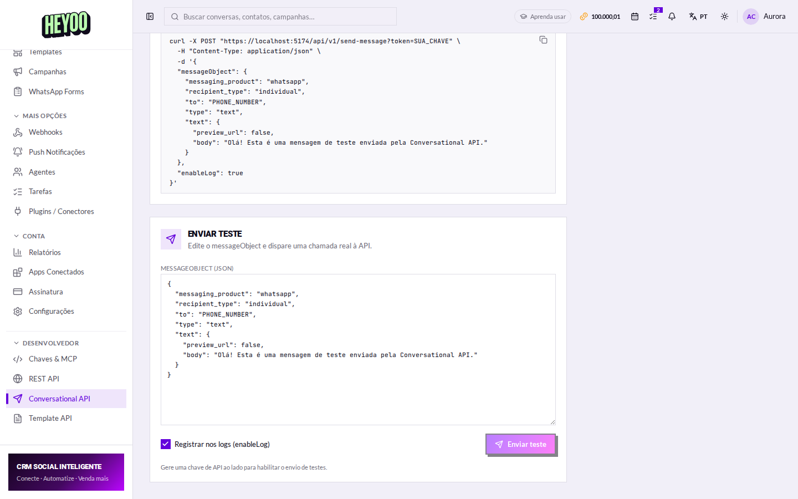Collapse the sidebar with the panel icon
The image size is (798, 499).
click(150, 17)
